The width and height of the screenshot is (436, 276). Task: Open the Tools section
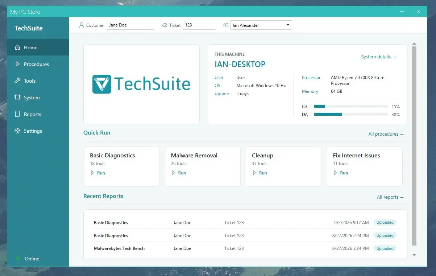click(38, 81)
